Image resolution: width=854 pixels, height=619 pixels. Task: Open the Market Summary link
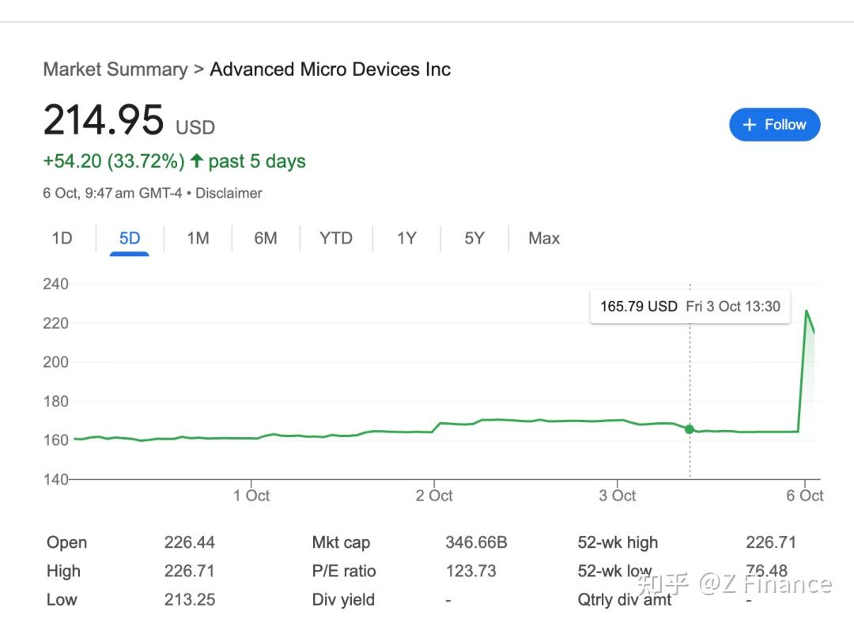click(x=115, y=70)
